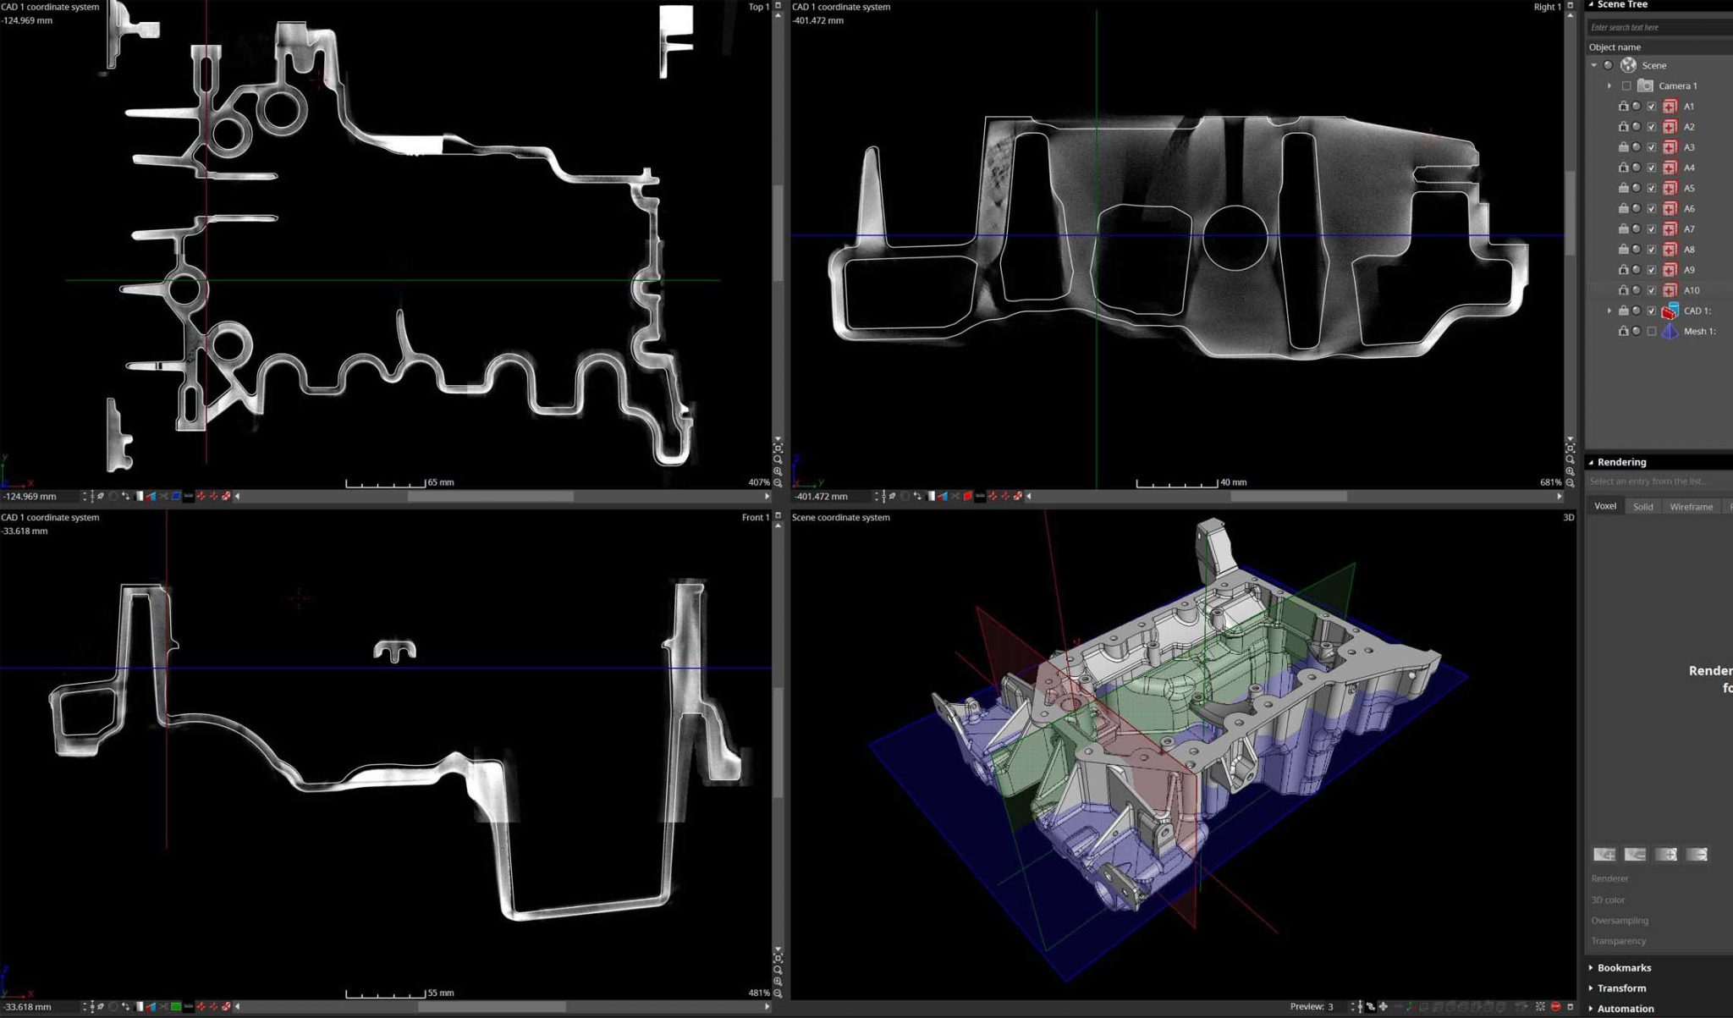Click scale bar icon in Right 1 toolbar

point(980,496)
